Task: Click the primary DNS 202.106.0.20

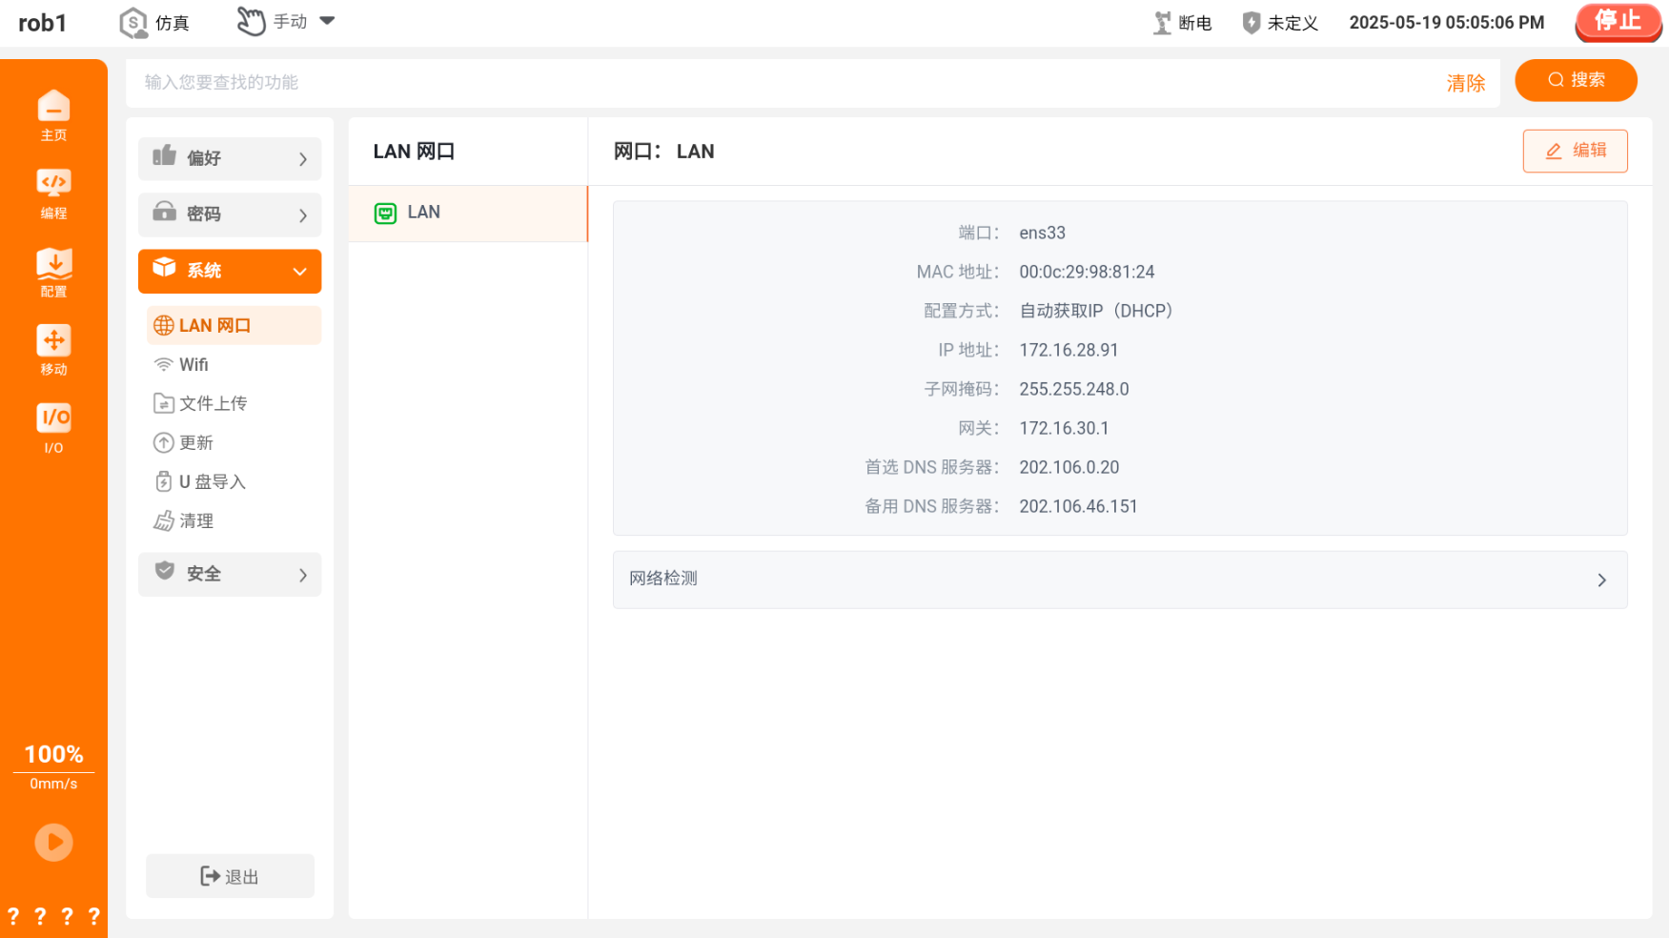Action: click(1069, 467)
